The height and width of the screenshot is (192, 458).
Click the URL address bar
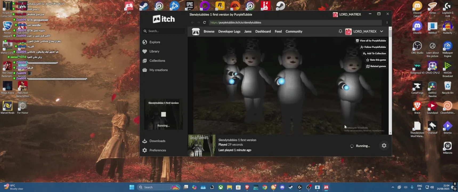[295, 22]
